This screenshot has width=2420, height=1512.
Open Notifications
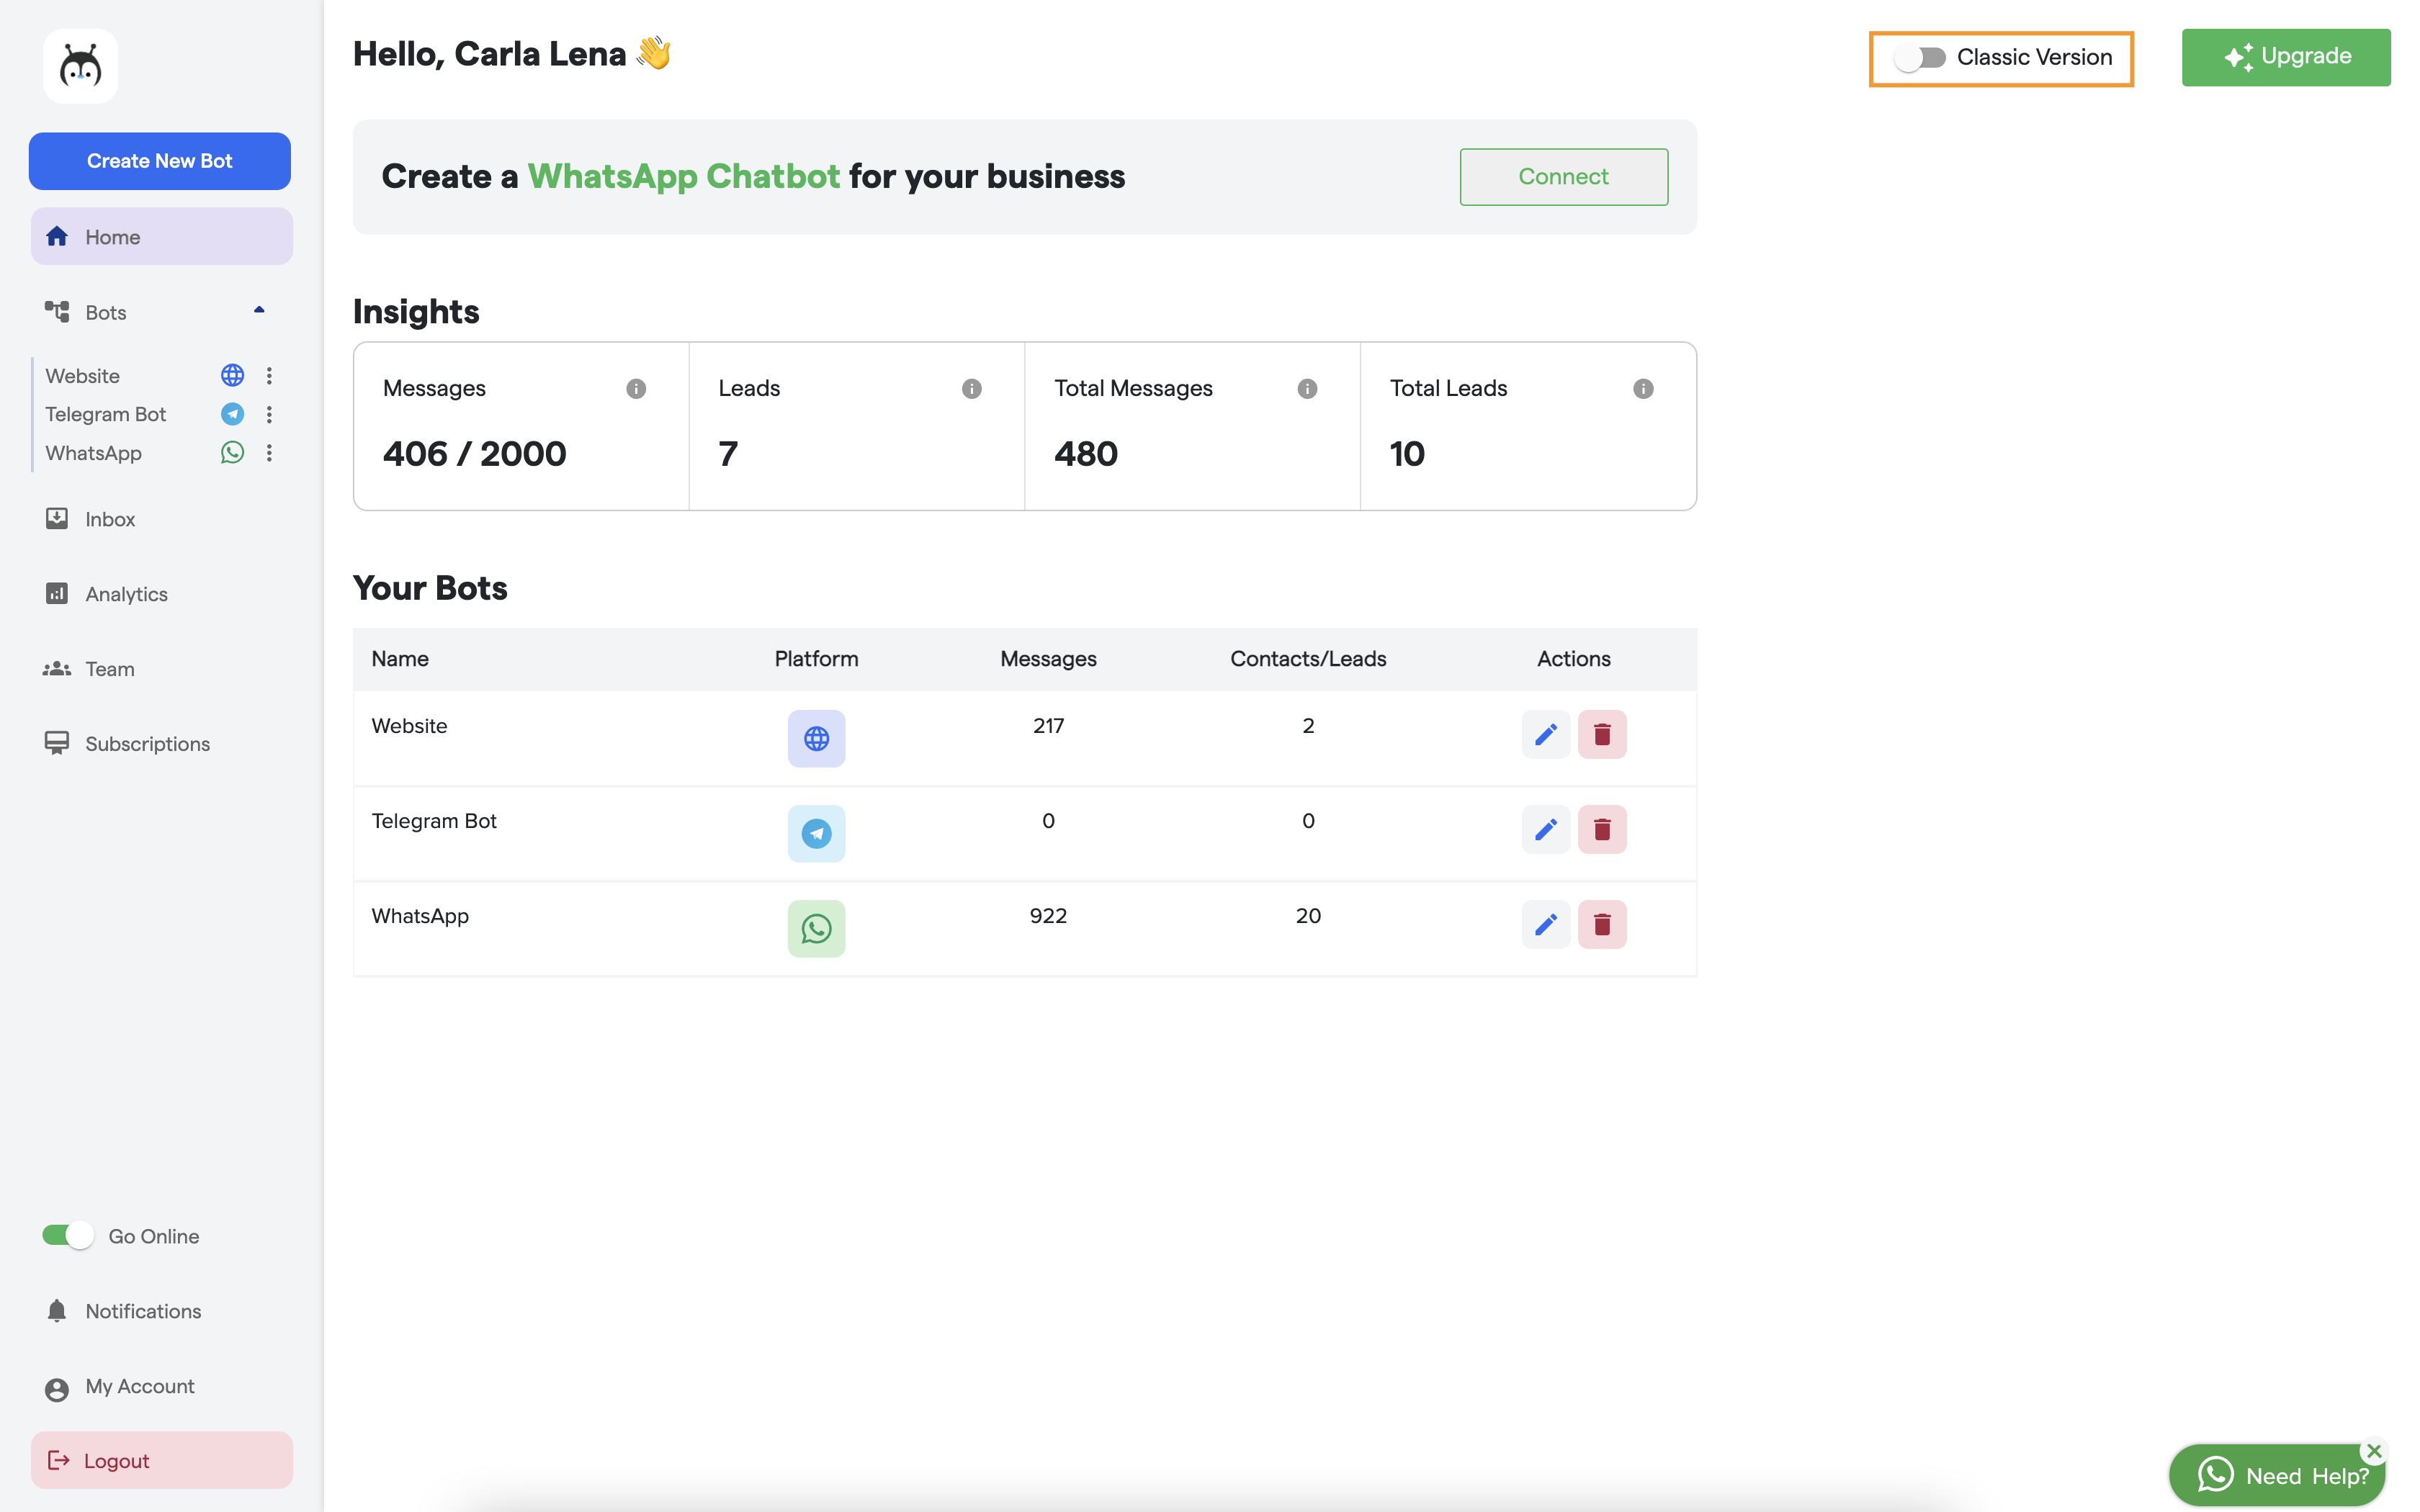click(161, 1311)
